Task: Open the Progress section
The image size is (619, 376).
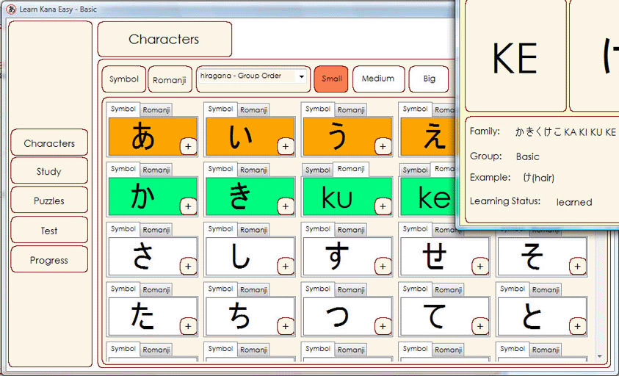Action: tap(49, 260)
